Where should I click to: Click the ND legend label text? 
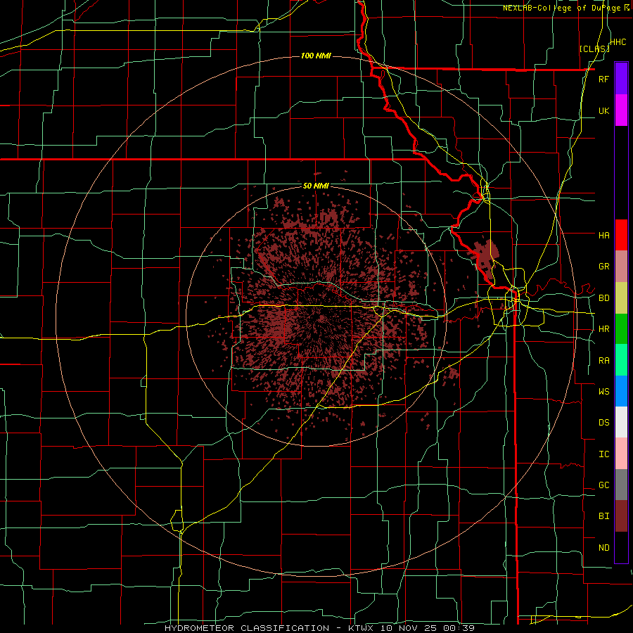point(603,548)
